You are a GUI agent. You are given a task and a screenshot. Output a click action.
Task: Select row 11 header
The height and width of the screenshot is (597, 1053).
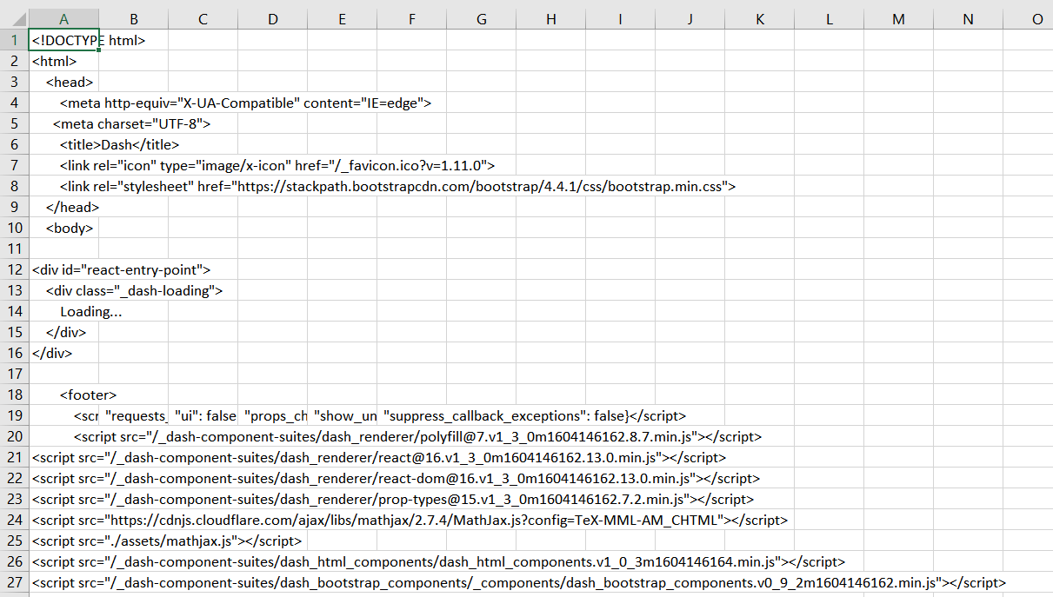(15, 249)
